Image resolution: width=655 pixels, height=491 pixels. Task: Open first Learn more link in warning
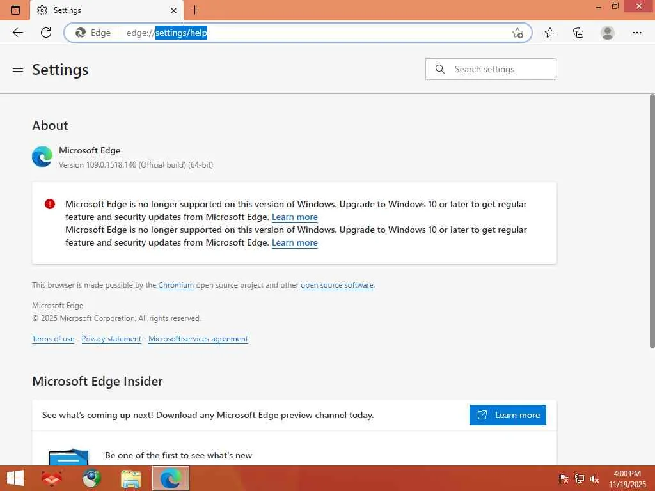294,217
